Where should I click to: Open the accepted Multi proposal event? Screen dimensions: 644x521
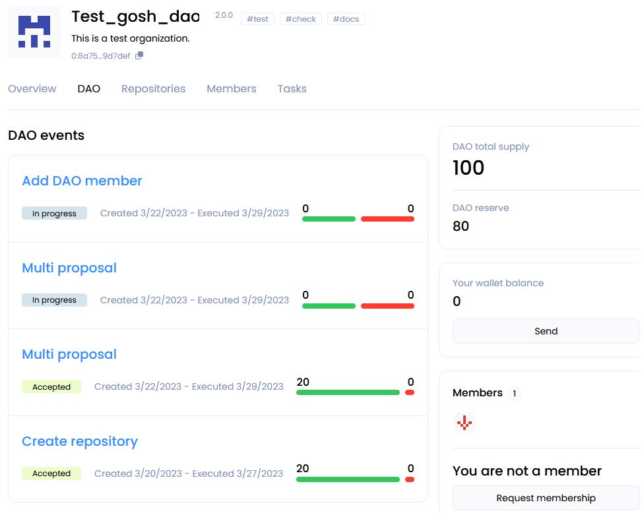(x=69, y=354)
